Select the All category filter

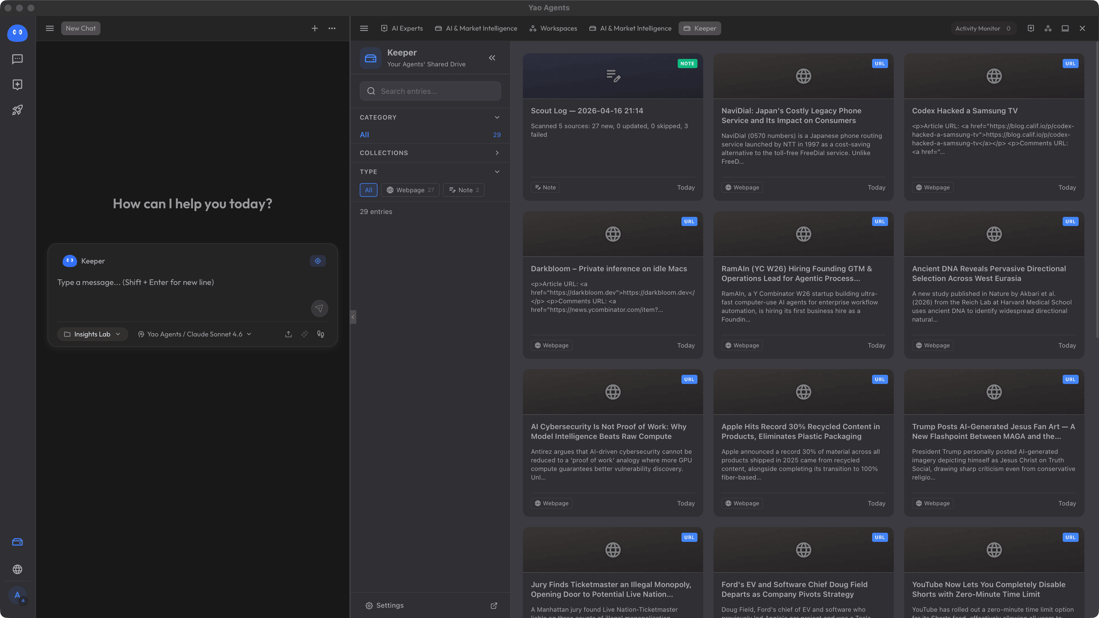click(x=430, y=135)
